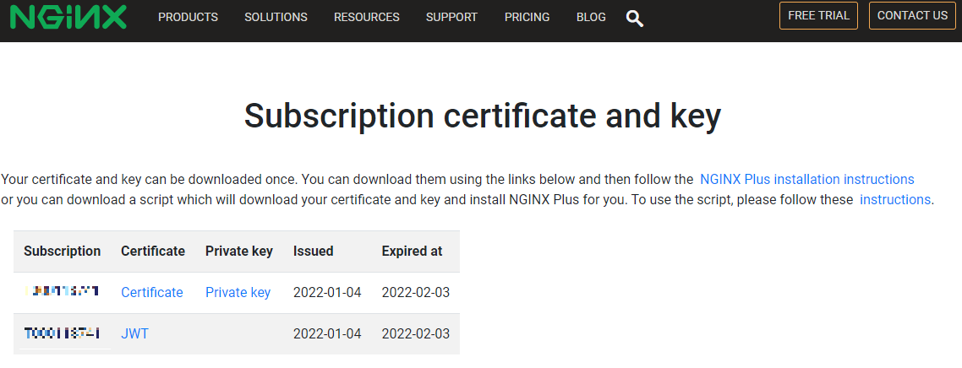Select expiry date in the Certificate row
Screen dimensions: 962x368
(x=415, y=293)
